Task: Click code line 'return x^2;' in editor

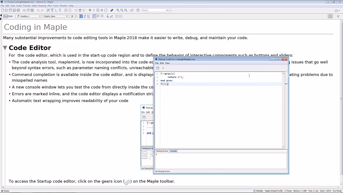Action: [x=176, y=77]
